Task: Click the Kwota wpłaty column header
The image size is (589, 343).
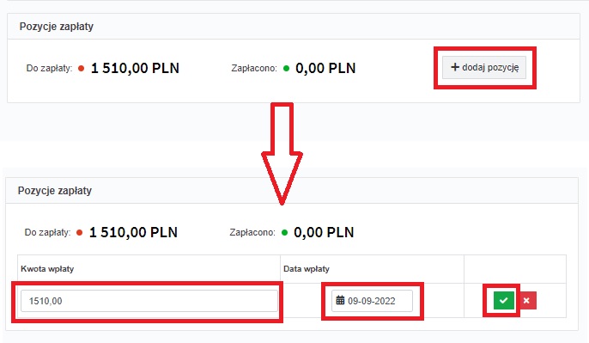Action: (x=47, y=269)
